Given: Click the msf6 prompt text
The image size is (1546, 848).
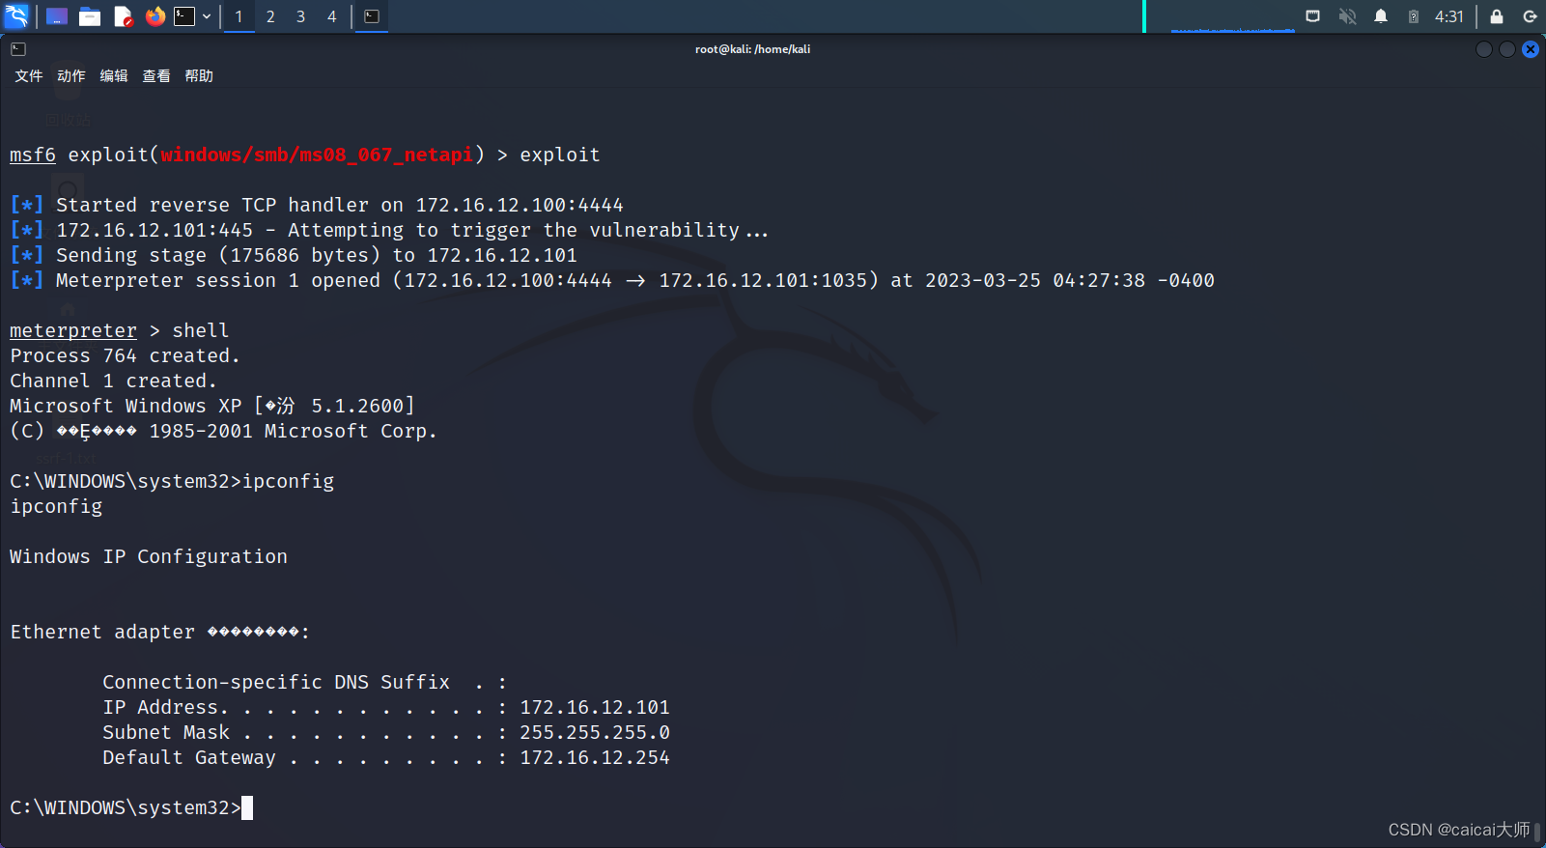Looking at the screenshot, I should pyautogui.click(x=33, y=155).
